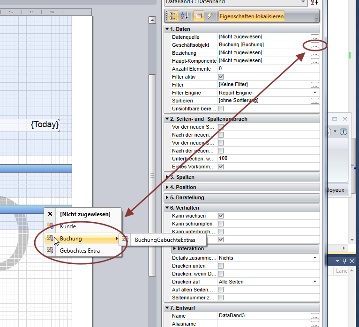The image size is (359, 327).
Task: Open ellipsis editor for Filter
Action: coord(315,85)
